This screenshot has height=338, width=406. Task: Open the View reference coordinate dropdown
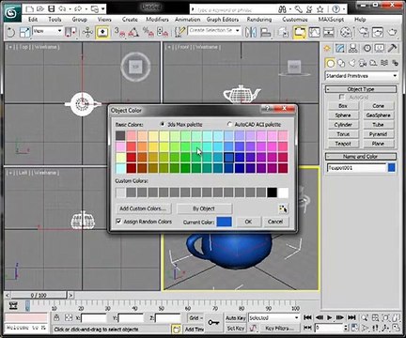point(47,31)
